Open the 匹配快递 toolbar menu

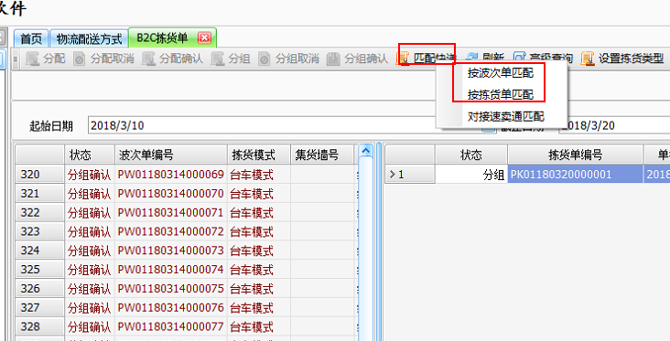coord(427,59)
